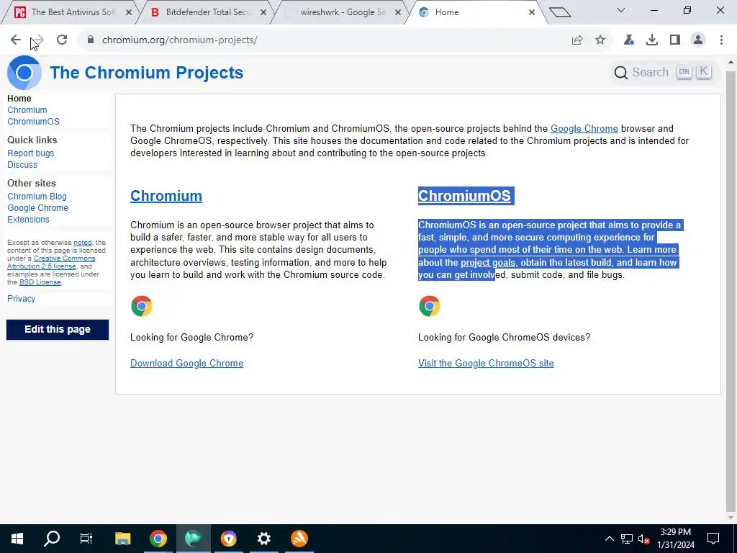737x553 pixels.
Task: Open Task View on taskbar
Action: tap(86, 539)
